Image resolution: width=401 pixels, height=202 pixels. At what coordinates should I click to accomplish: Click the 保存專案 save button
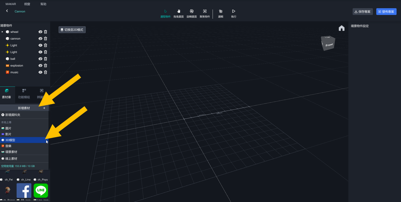pyautogui.click(x=362, y=12)
